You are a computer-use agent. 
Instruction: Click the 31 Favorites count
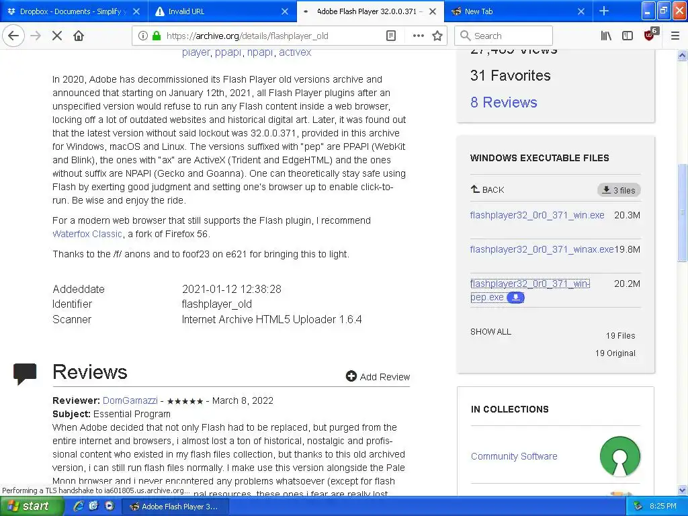pyautogui.click(x=511, y=75)
